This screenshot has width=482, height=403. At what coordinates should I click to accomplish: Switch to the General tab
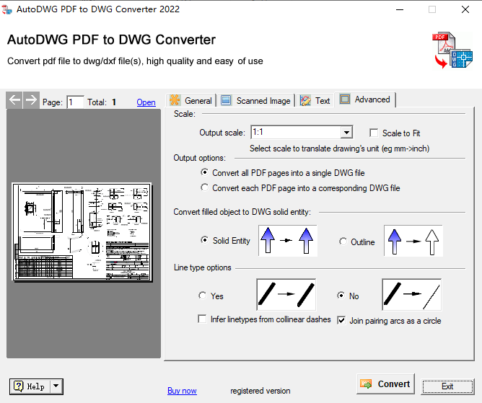[x=191, y=100]
